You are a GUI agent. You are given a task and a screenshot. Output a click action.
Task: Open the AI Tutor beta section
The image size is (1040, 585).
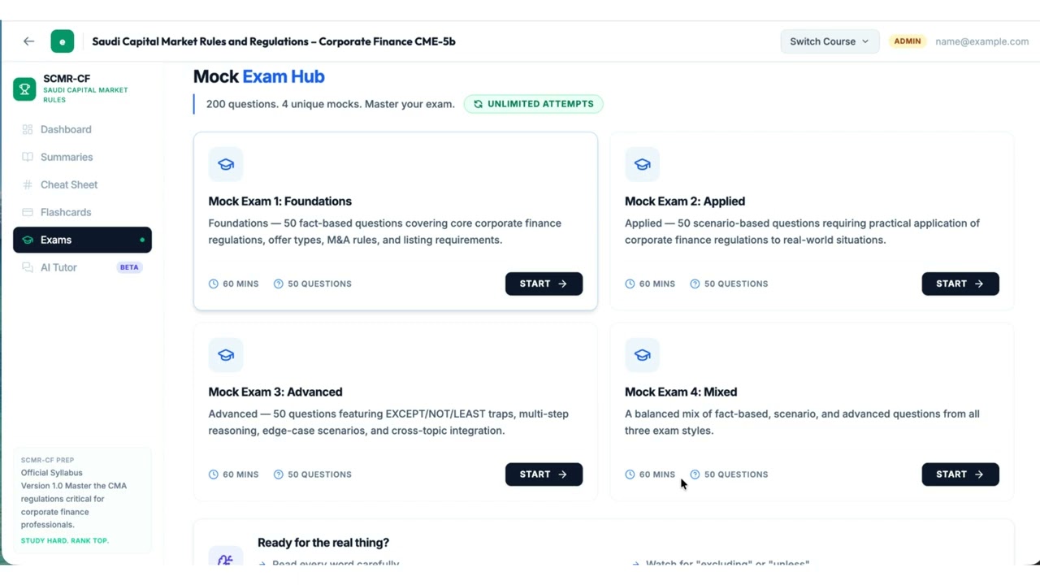click(58, 267)
